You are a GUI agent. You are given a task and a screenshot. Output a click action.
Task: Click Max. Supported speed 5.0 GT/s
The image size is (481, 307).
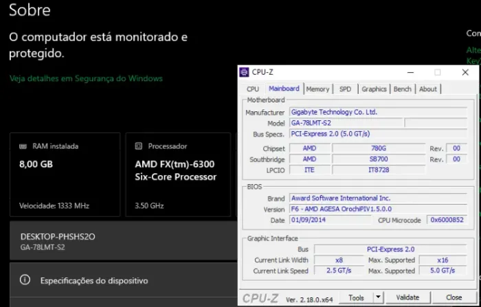click(x=443, y=271)
